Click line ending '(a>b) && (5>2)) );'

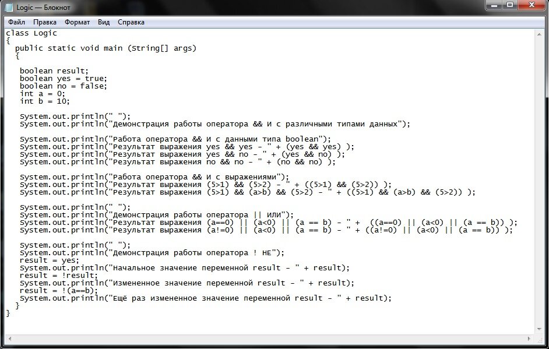248,192
